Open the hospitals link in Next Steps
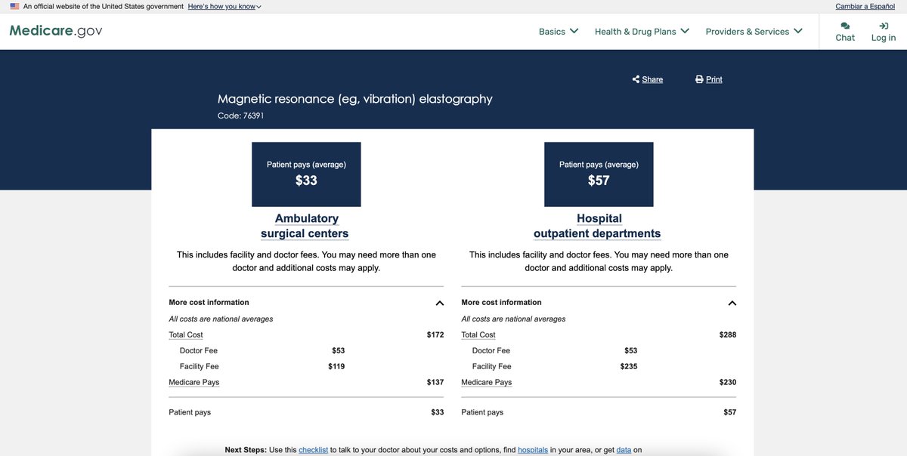The image size is (907, 456). pyautogui.click(x=533, y=450)
